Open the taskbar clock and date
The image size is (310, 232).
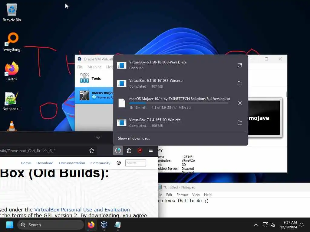pyautogui.click(x=289, y=225)
